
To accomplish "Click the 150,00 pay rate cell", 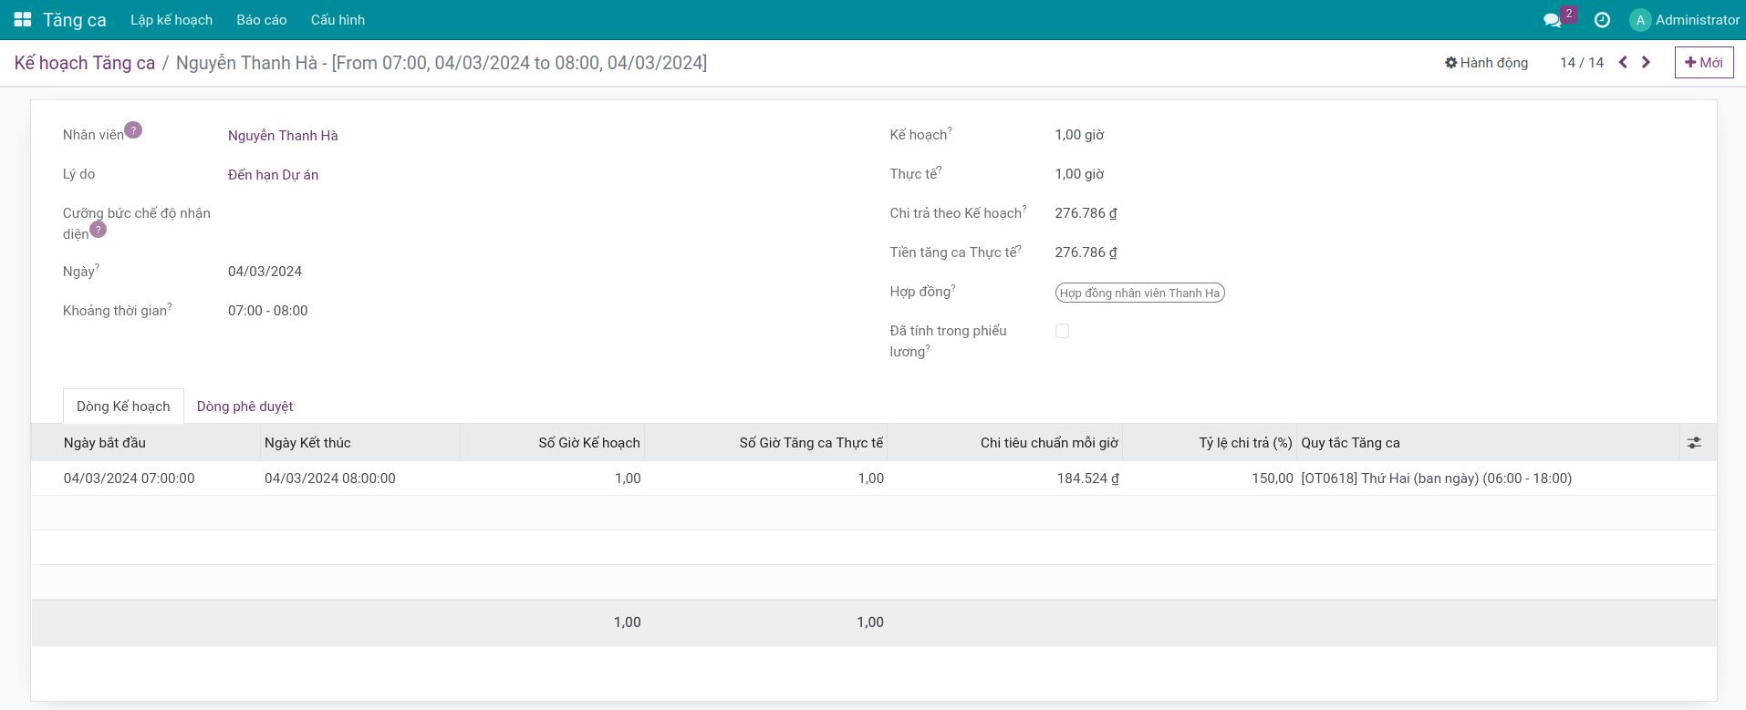I will point(1210,478).
